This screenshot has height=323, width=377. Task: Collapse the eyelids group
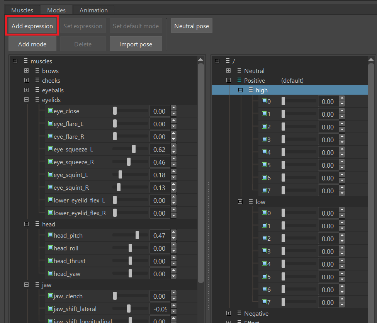(x=26, y=100)
